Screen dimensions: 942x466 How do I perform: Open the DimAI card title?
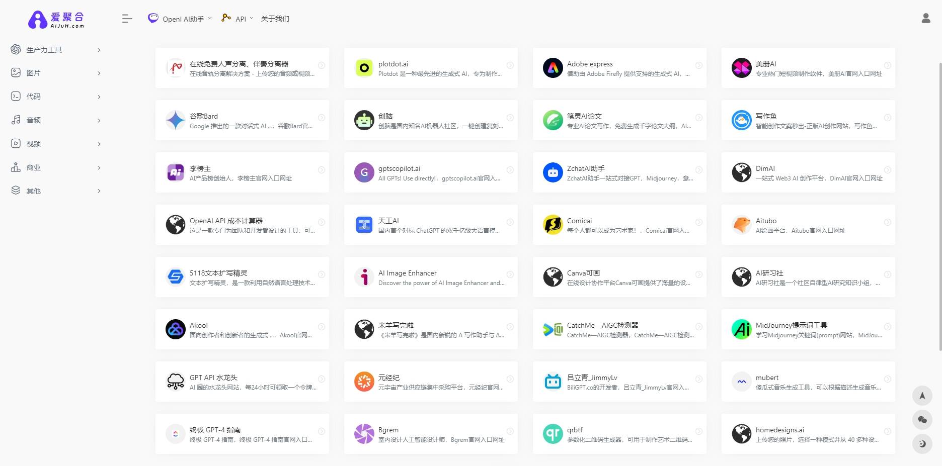(x=765, y=168)
